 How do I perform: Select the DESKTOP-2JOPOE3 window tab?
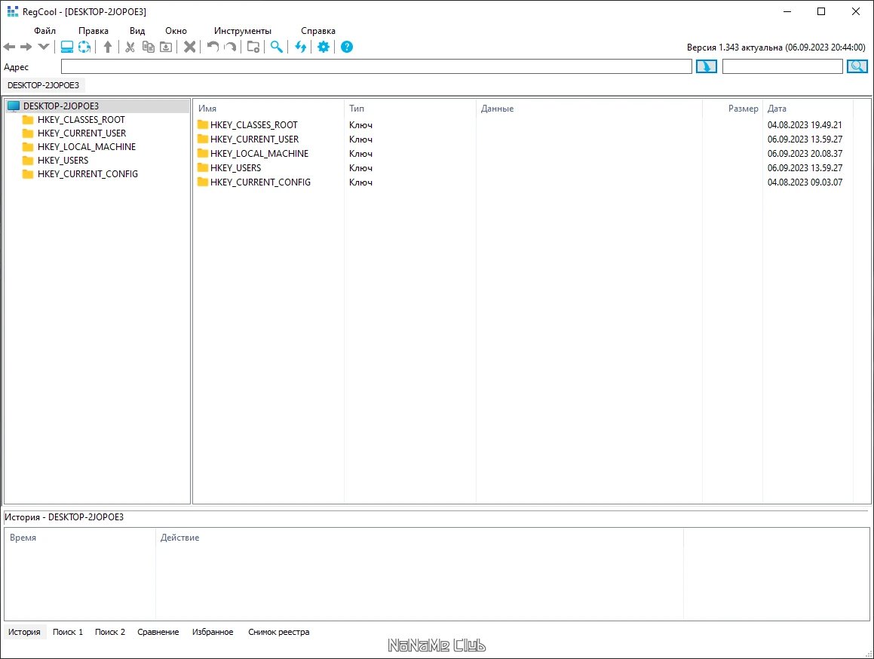click(x=44, y=85)
